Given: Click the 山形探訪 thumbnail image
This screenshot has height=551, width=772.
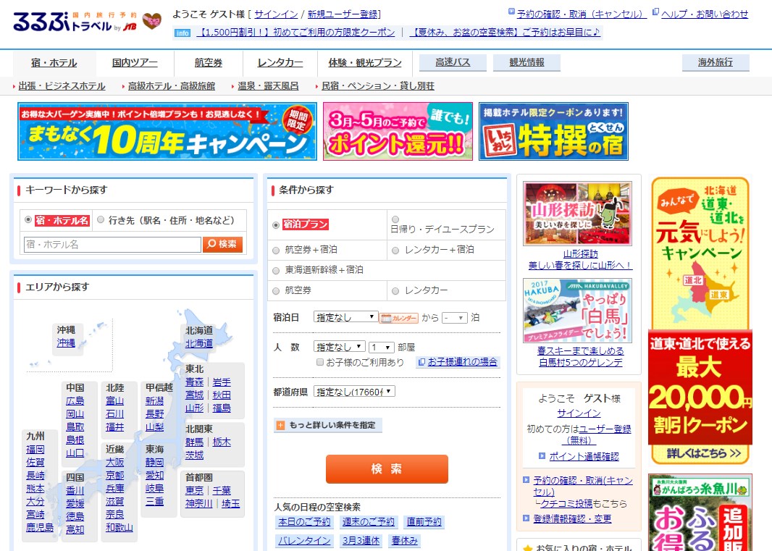Looking at the screenshot, I should pyautogui.click(x=577, y=214).
